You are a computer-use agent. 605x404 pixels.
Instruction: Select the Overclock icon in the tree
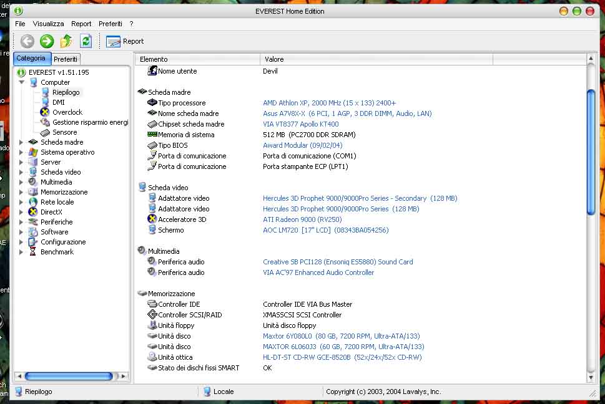pos(45,112)
